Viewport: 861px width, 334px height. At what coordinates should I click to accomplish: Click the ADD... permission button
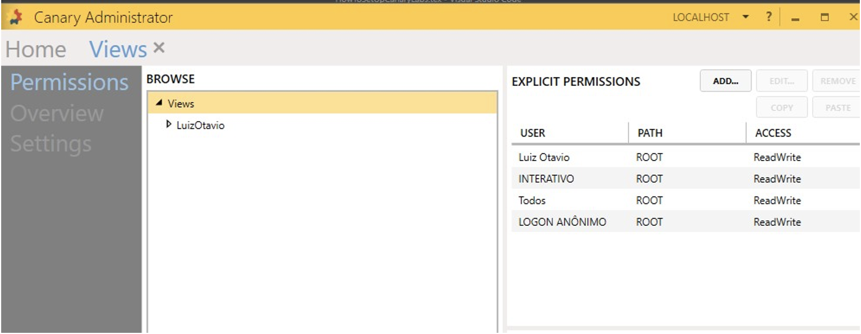[725, 81]
